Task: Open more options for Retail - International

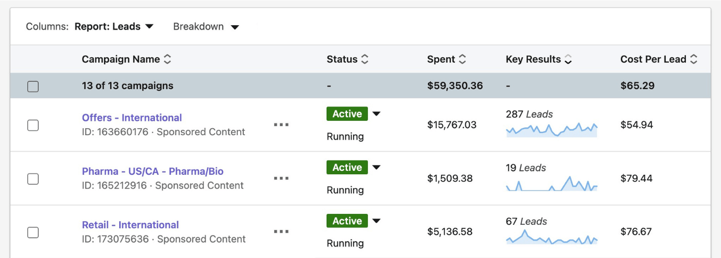Action: (281, 232)
